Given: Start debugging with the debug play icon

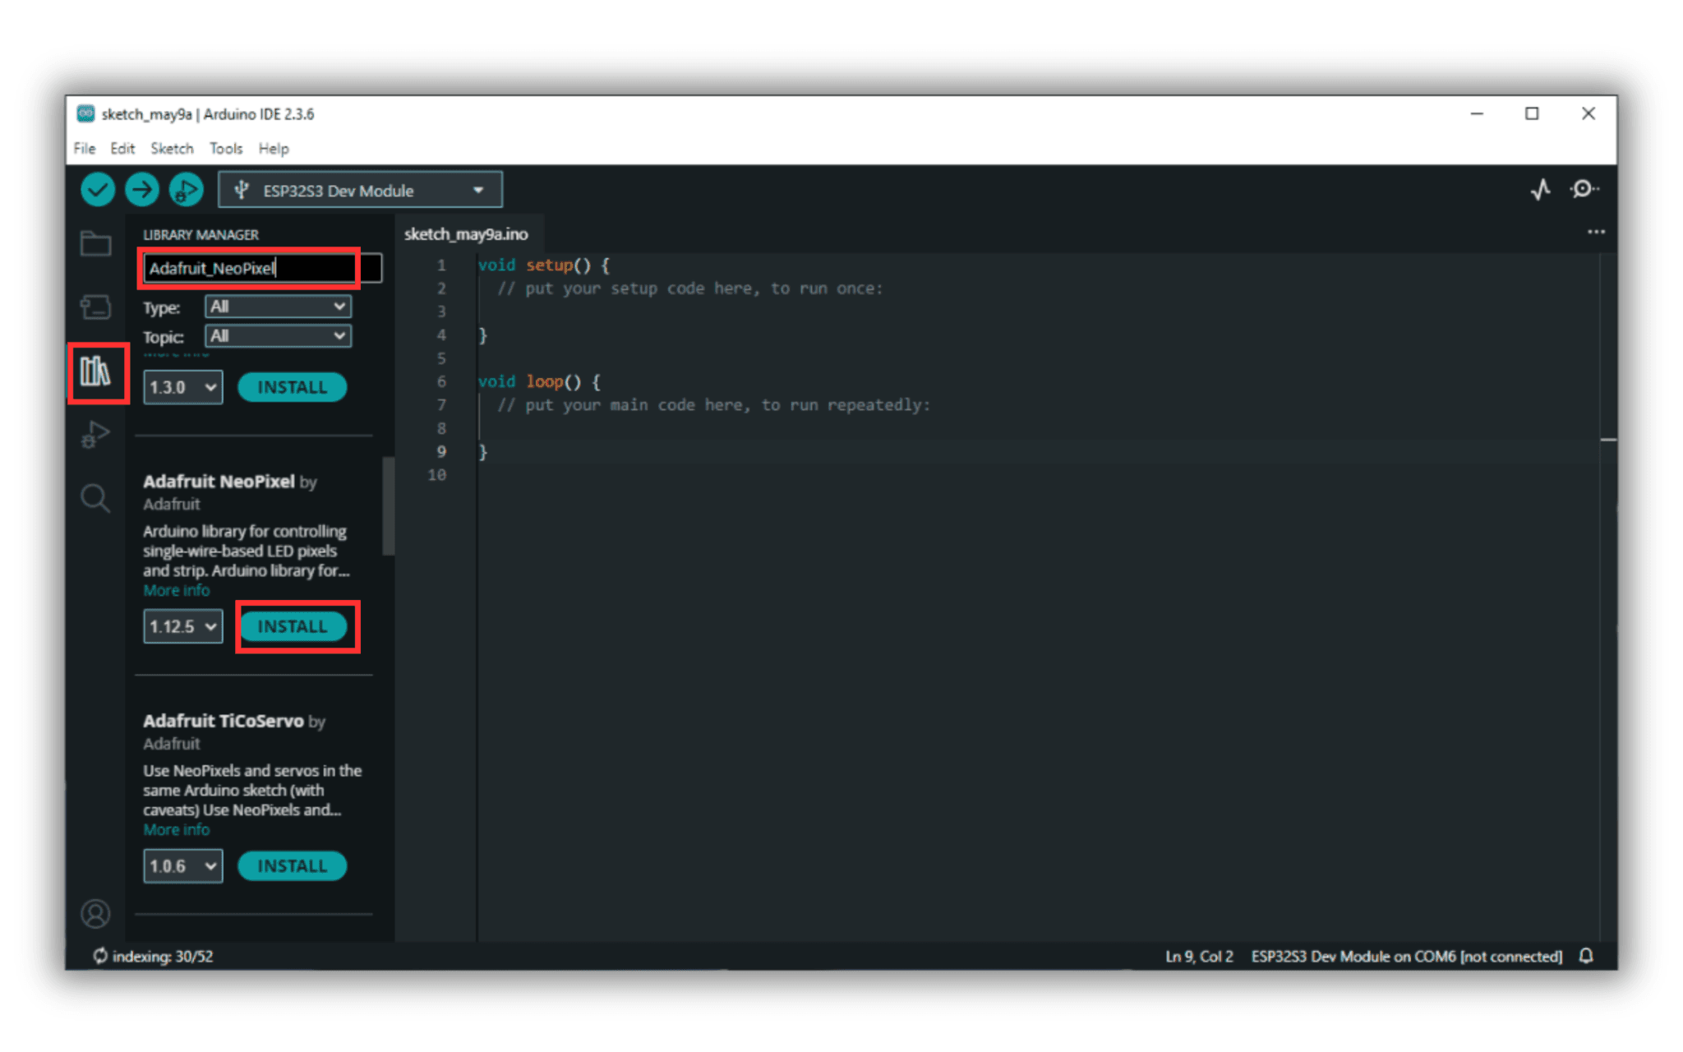Looking at the screenshot, I should click(186, 190).
